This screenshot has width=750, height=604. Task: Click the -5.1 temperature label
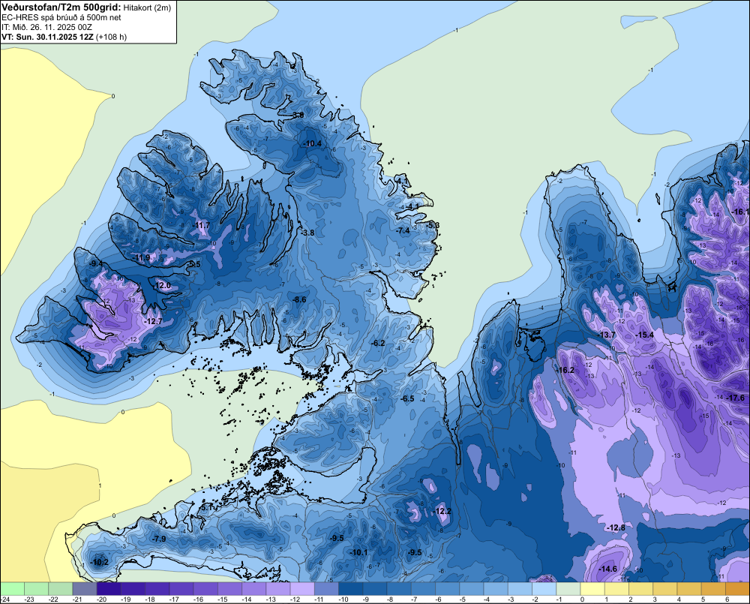[206, 507]
